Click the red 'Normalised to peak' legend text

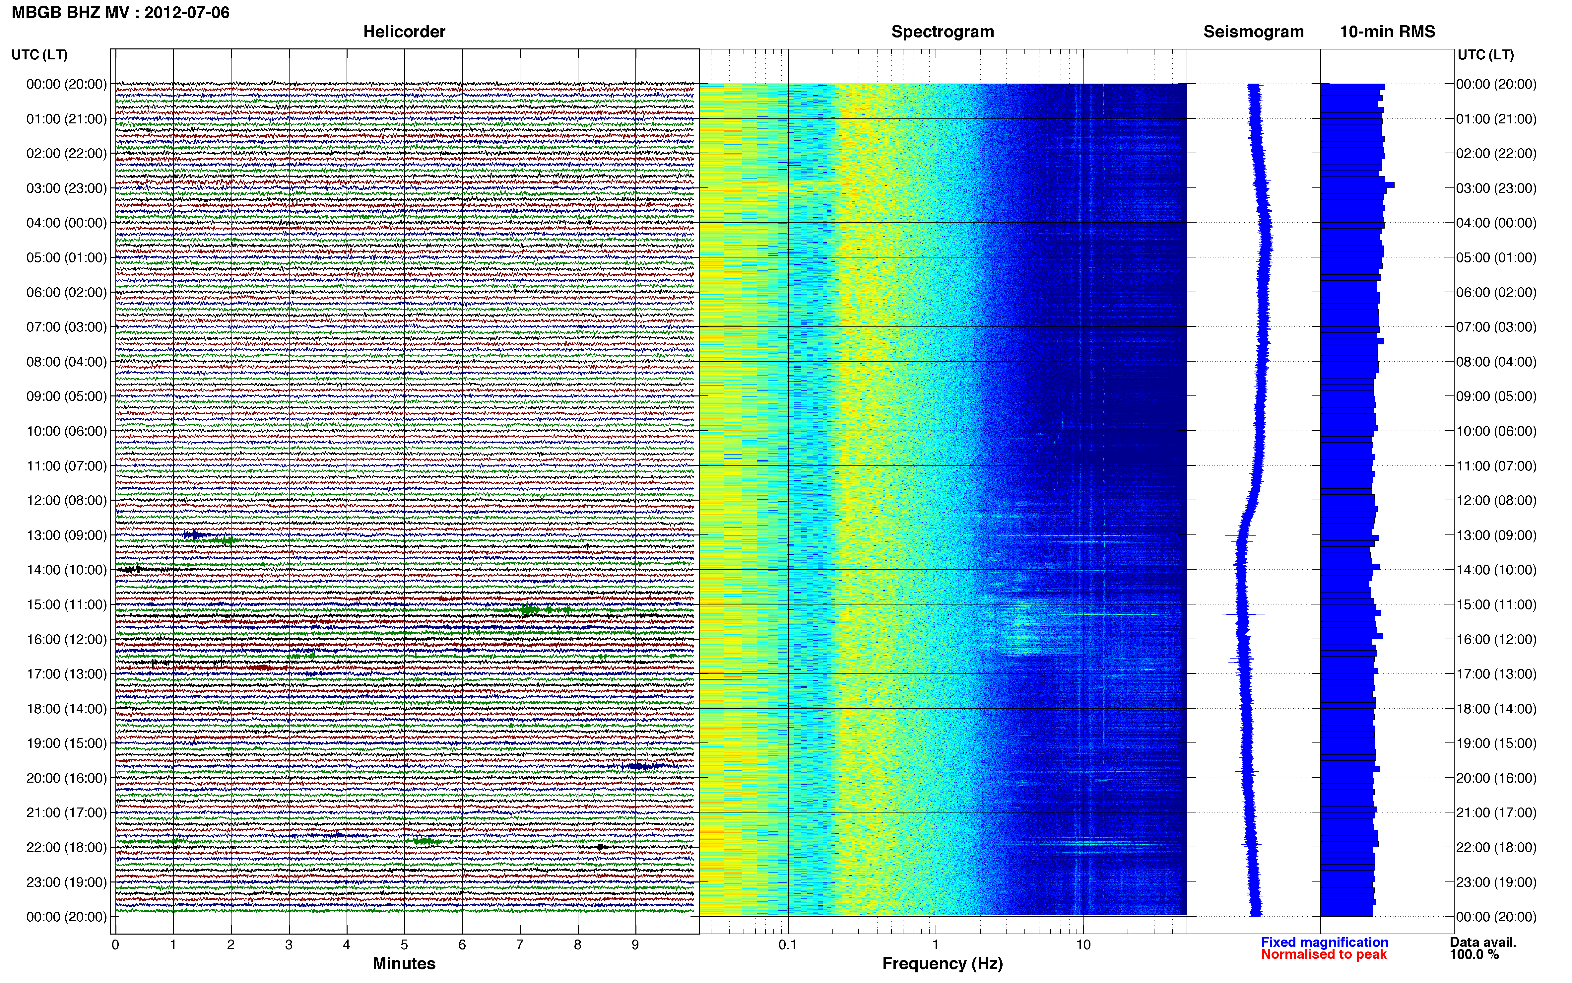pyautogui.click(x=1324, y=954)
